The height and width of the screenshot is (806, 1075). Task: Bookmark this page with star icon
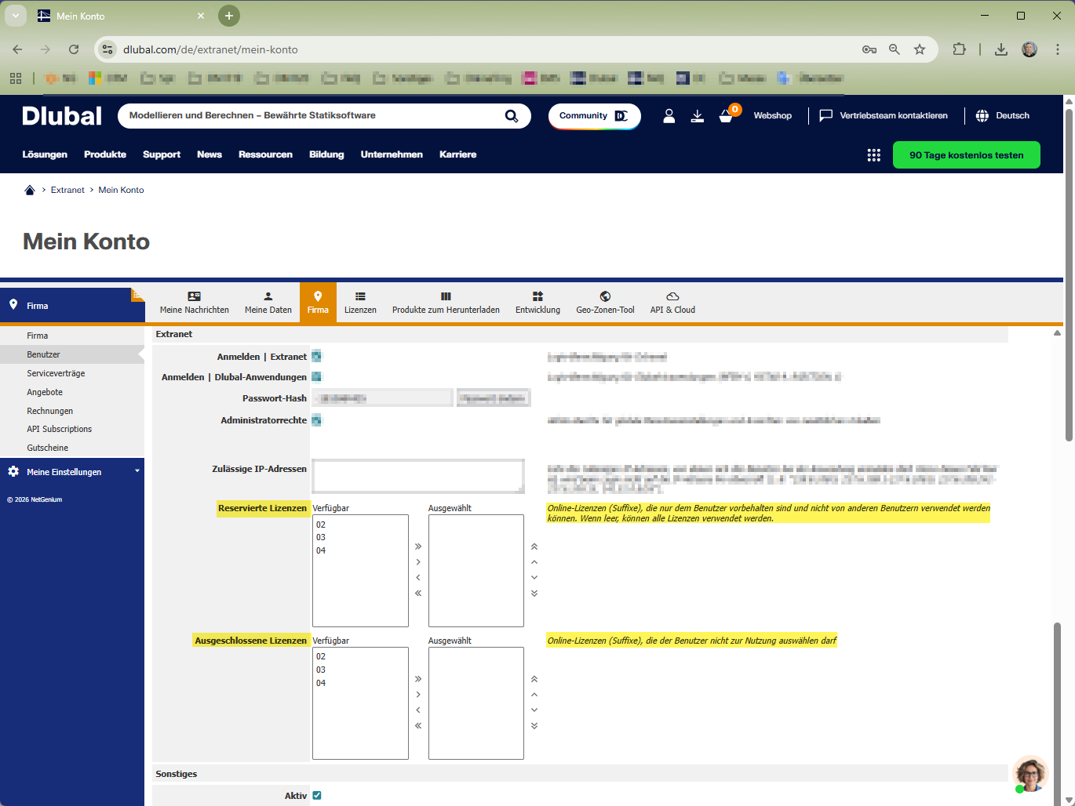[x=920, y=49]
